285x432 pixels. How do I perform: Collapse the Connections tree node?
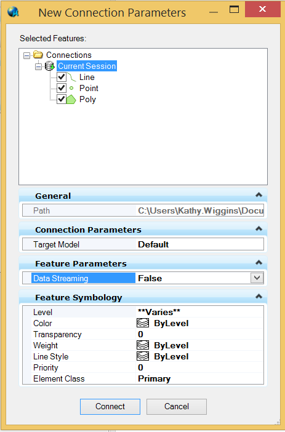pos(26,55)
